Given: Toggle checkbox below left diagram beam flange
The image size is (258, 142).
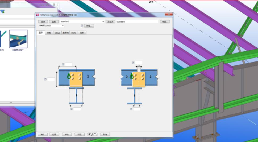Looking at the screenshot, I should (x=71, y=109).
